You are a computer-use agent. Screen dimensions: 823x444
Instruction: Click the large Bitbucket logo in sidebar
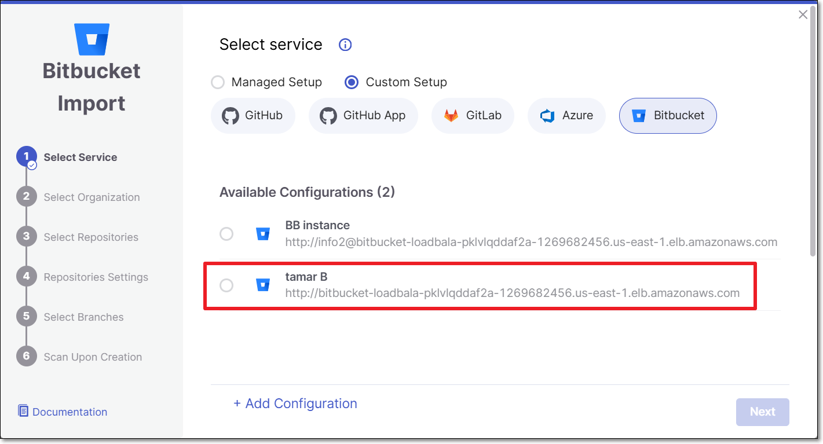(x=92, y=39)
